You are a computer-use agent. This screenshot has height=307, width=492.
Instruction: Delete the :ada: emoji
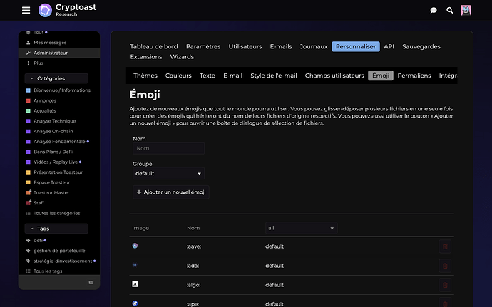(445, 266)
